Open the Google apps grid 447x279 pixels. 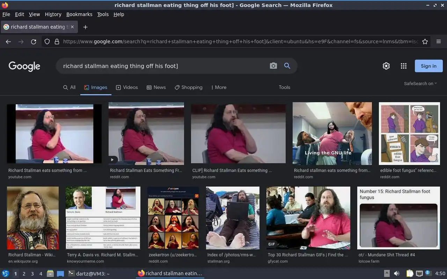404,66
